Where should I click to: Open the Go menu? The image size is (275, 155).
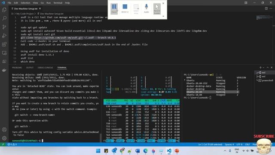(42, 3)
